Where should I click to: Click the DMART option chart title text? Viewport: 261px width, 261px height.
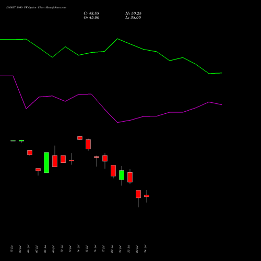point(36,8)
